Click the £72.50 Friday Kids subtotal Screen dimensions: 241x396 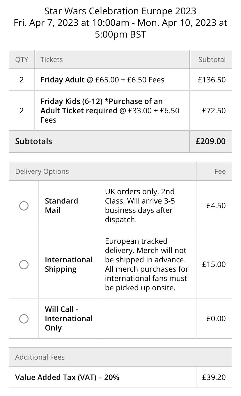pyautogui.click(x=214, y=111)
